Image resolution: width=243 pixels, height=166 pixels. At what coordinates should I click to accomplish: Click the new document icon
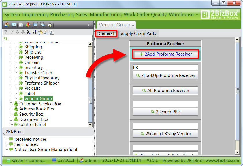[x=20, y=25]
